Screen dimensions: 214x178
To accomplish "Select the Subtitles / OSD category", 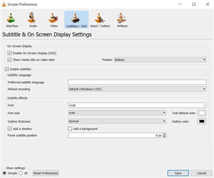I will coord(76,20).
